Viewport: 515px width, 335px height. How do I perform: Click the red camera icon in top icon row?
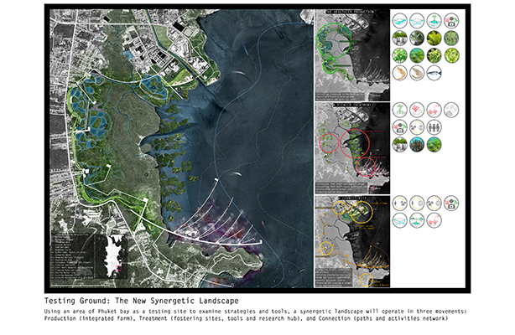click(452, 19)
